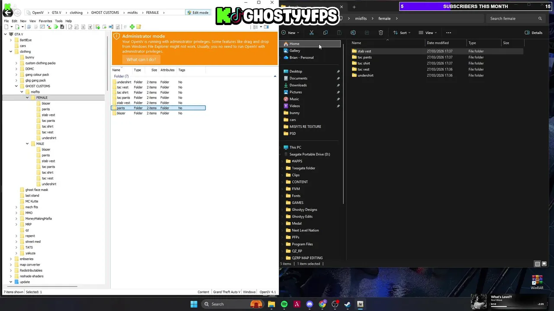Collapse the FEMALE folder in OpenIV tree
This screenshot has height=311, width=554.
tap(27, 98)
